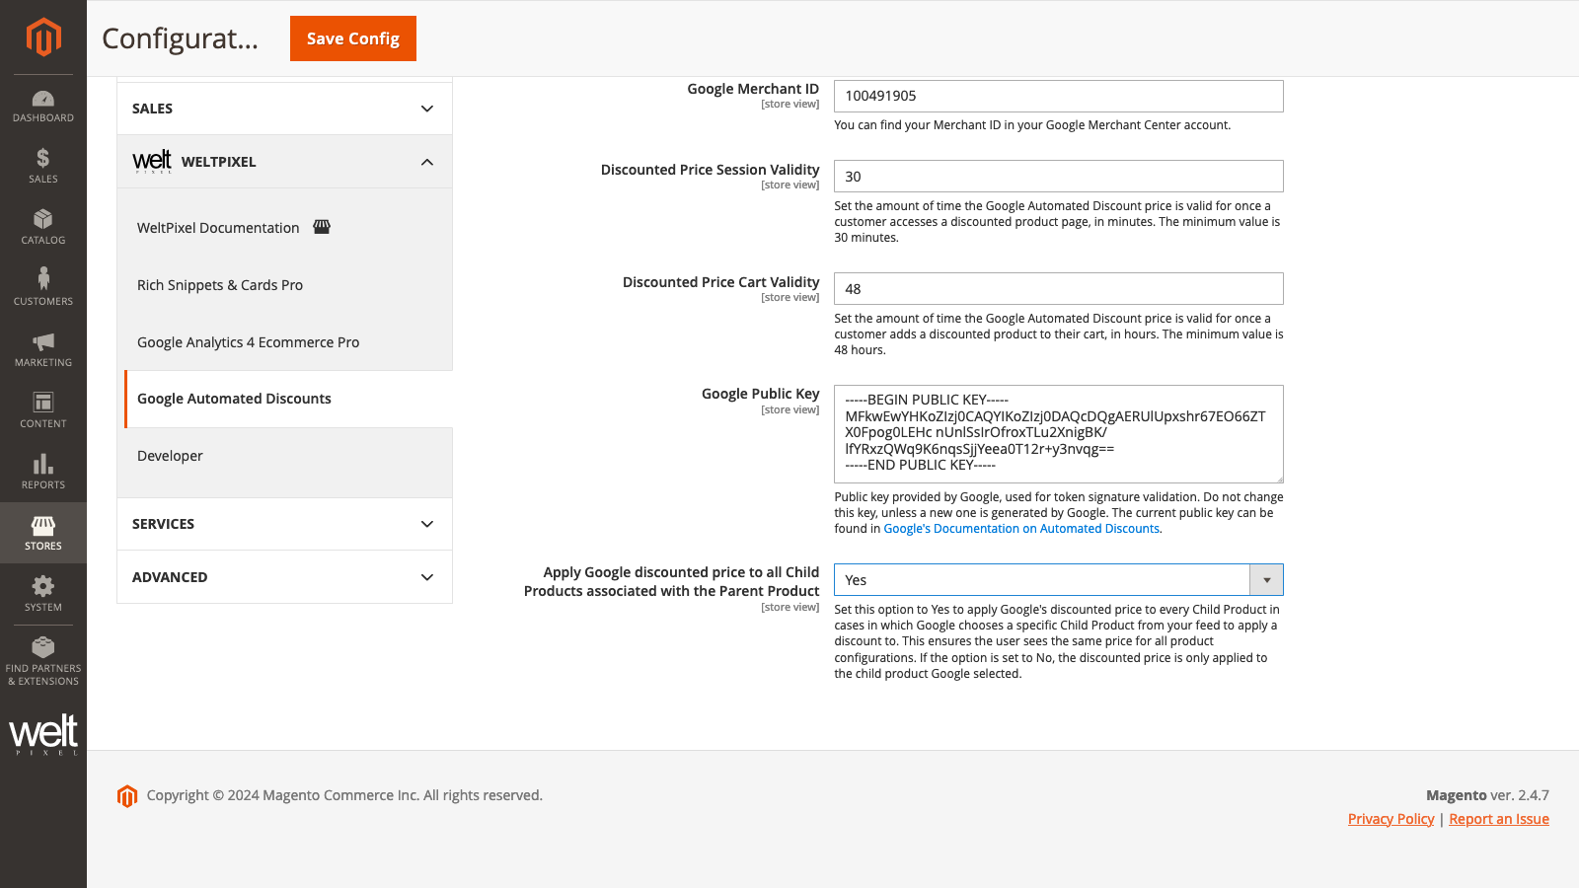Image resolution: width=1579 pixels, height=888 pixels.
Task: Click the Magento logo in the sidebar
Action: [43, 37]
